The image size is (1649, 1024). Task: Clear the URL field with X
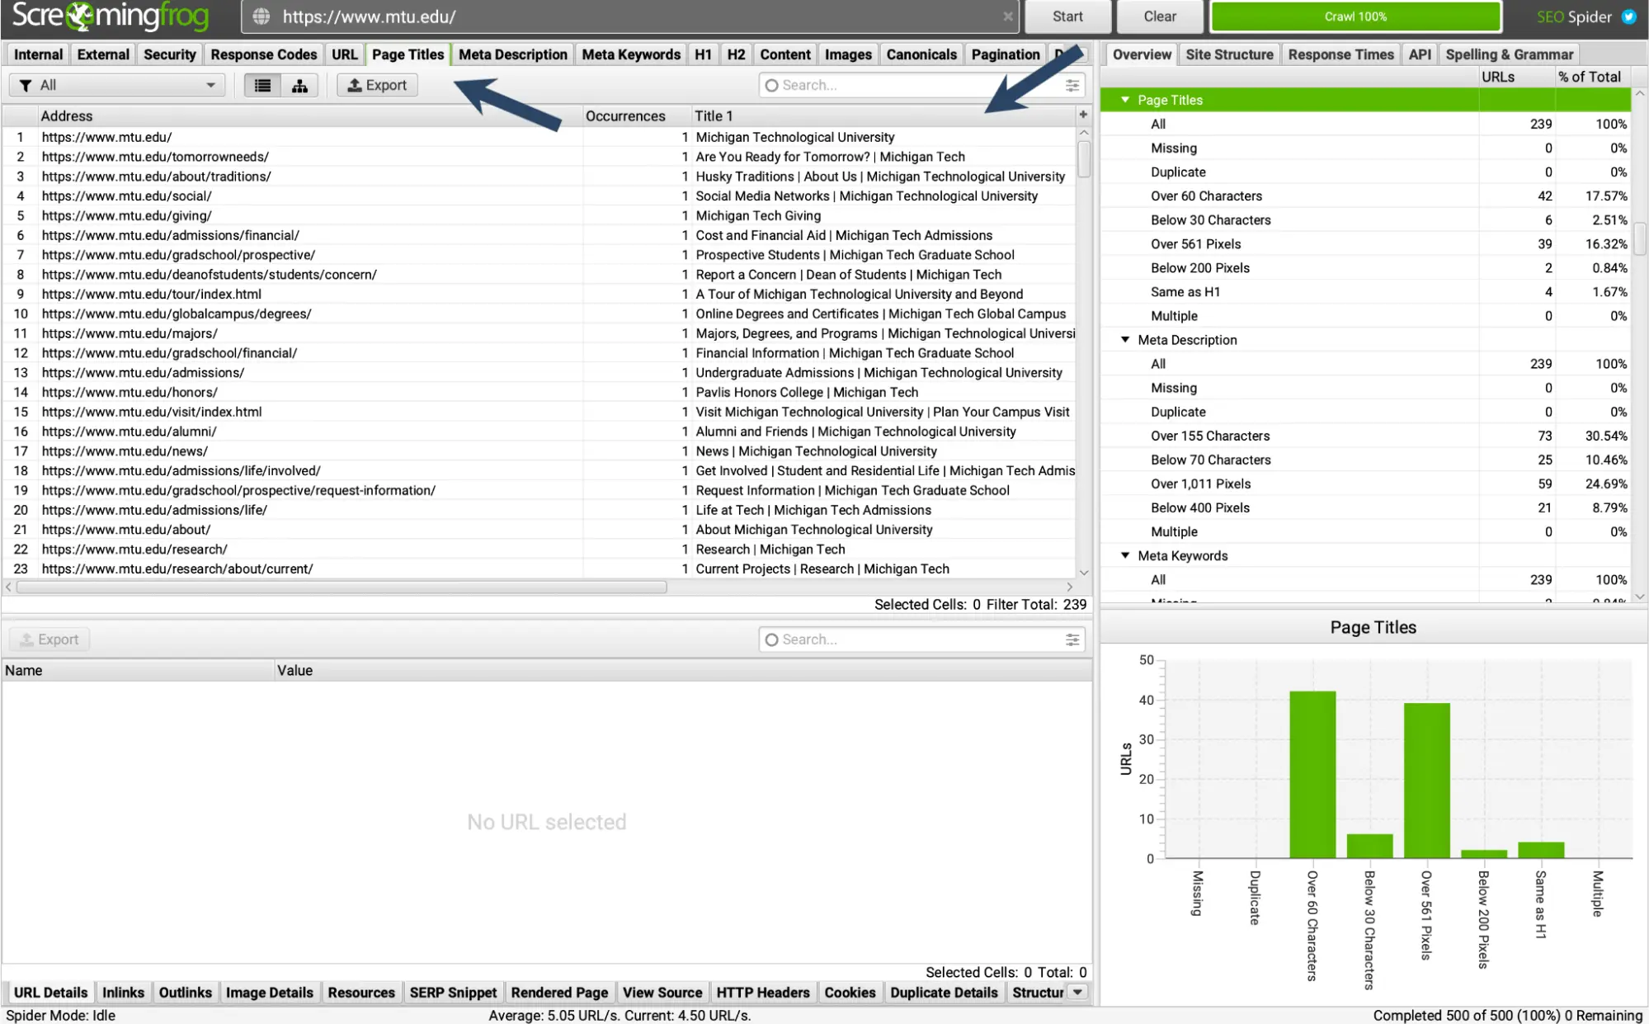(x=1007, y=17)
